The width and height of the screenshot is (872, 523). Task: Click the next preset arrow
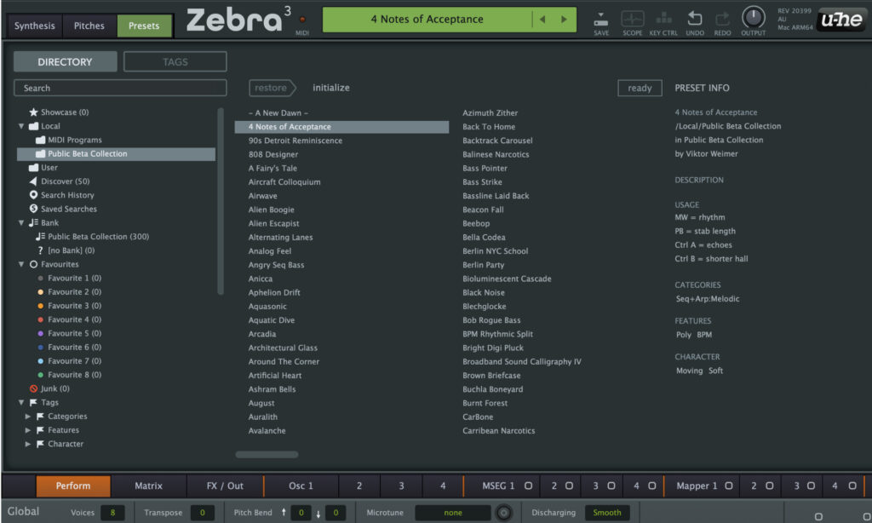pyautogui.click(x=564, y=19)
